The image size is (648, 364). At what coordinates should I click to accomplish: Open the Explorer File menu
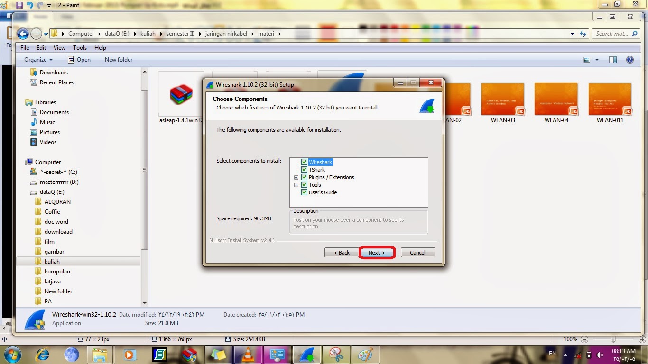click(25, 48)
